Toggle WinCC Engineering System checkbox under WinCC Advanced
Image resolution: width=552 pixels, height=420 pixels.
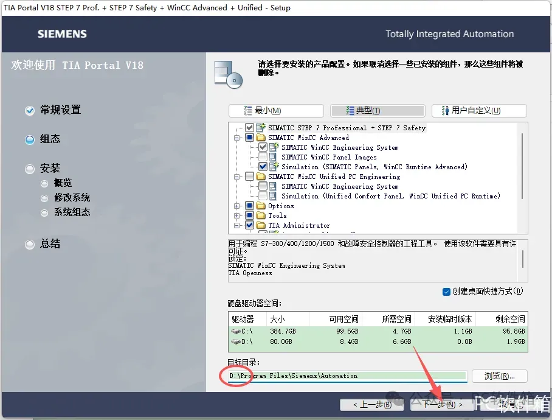coord(263,147)
